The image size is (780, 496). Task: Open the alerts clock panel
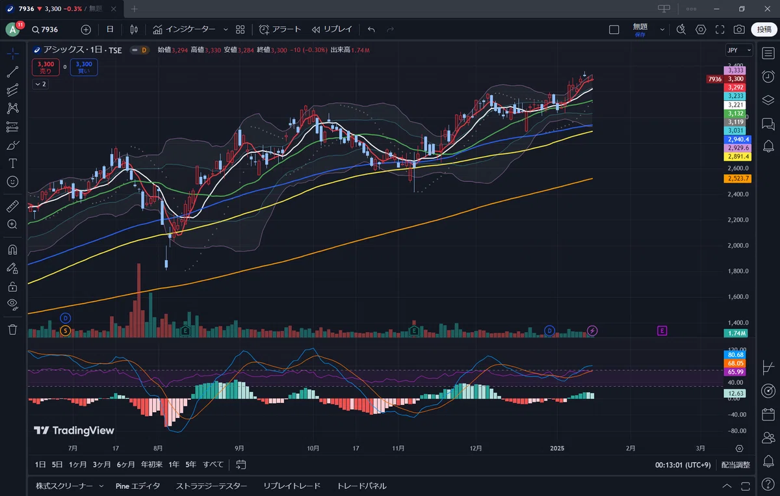click(x=768, y=76)
